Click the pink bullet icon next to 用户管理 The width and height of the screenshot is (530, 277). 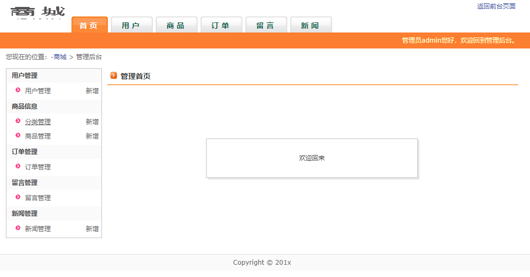18,90
